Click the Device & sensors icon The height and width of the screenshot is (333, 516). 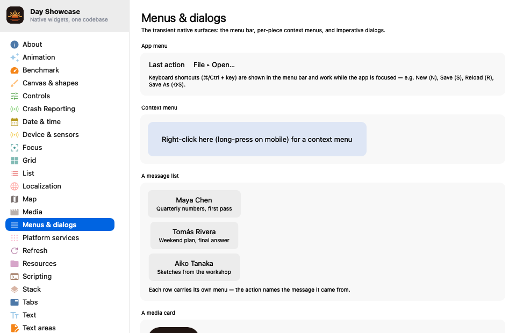point(15,135)
